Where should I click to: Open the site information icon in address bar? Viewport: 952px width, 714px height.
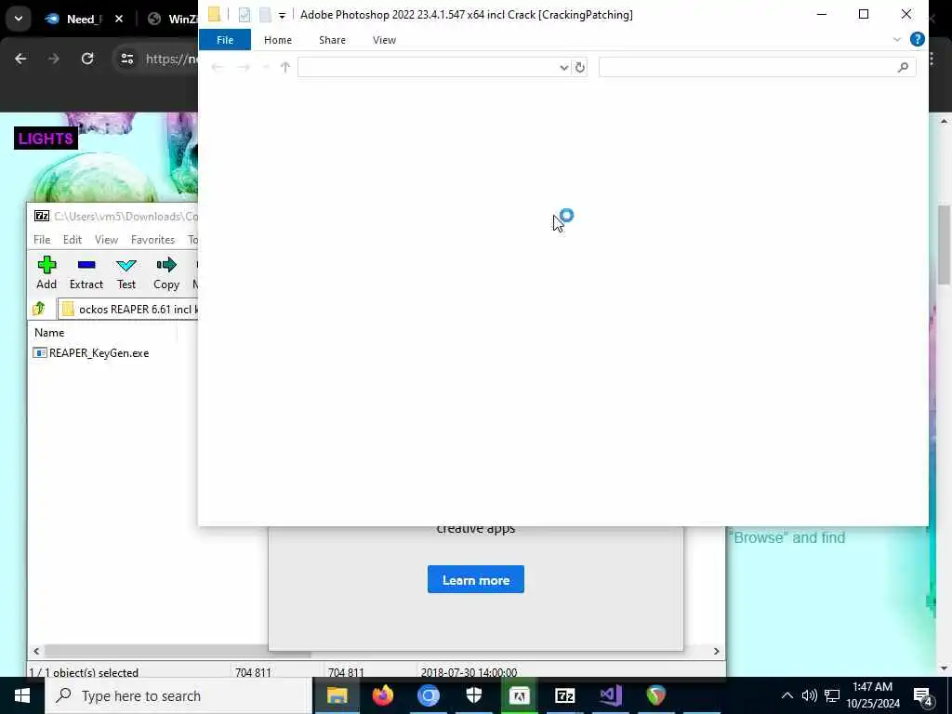pos(126,59)
